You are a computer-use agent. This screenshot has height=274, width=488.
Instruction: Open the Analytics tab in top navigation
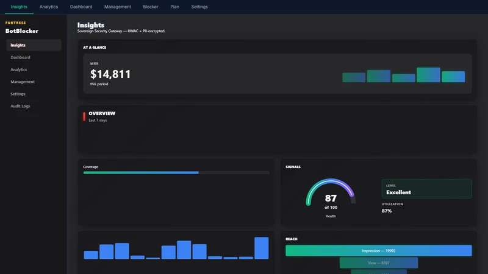point(49,7)
